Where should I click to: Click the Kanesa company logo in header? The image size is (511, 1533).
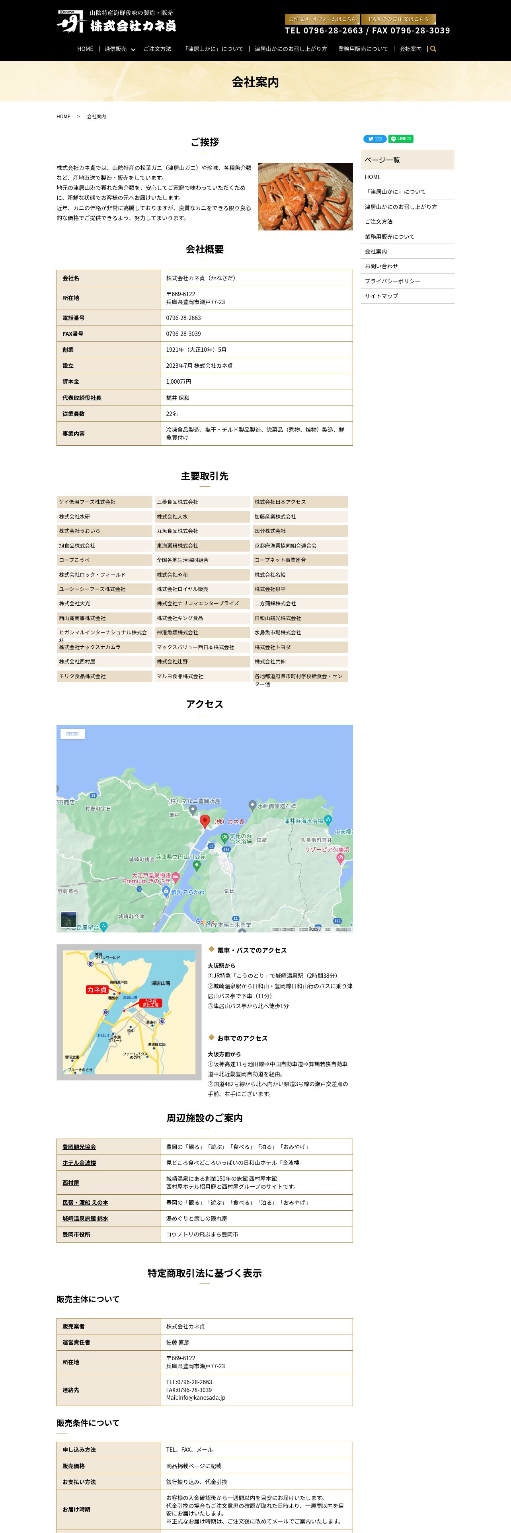(117, 21)
